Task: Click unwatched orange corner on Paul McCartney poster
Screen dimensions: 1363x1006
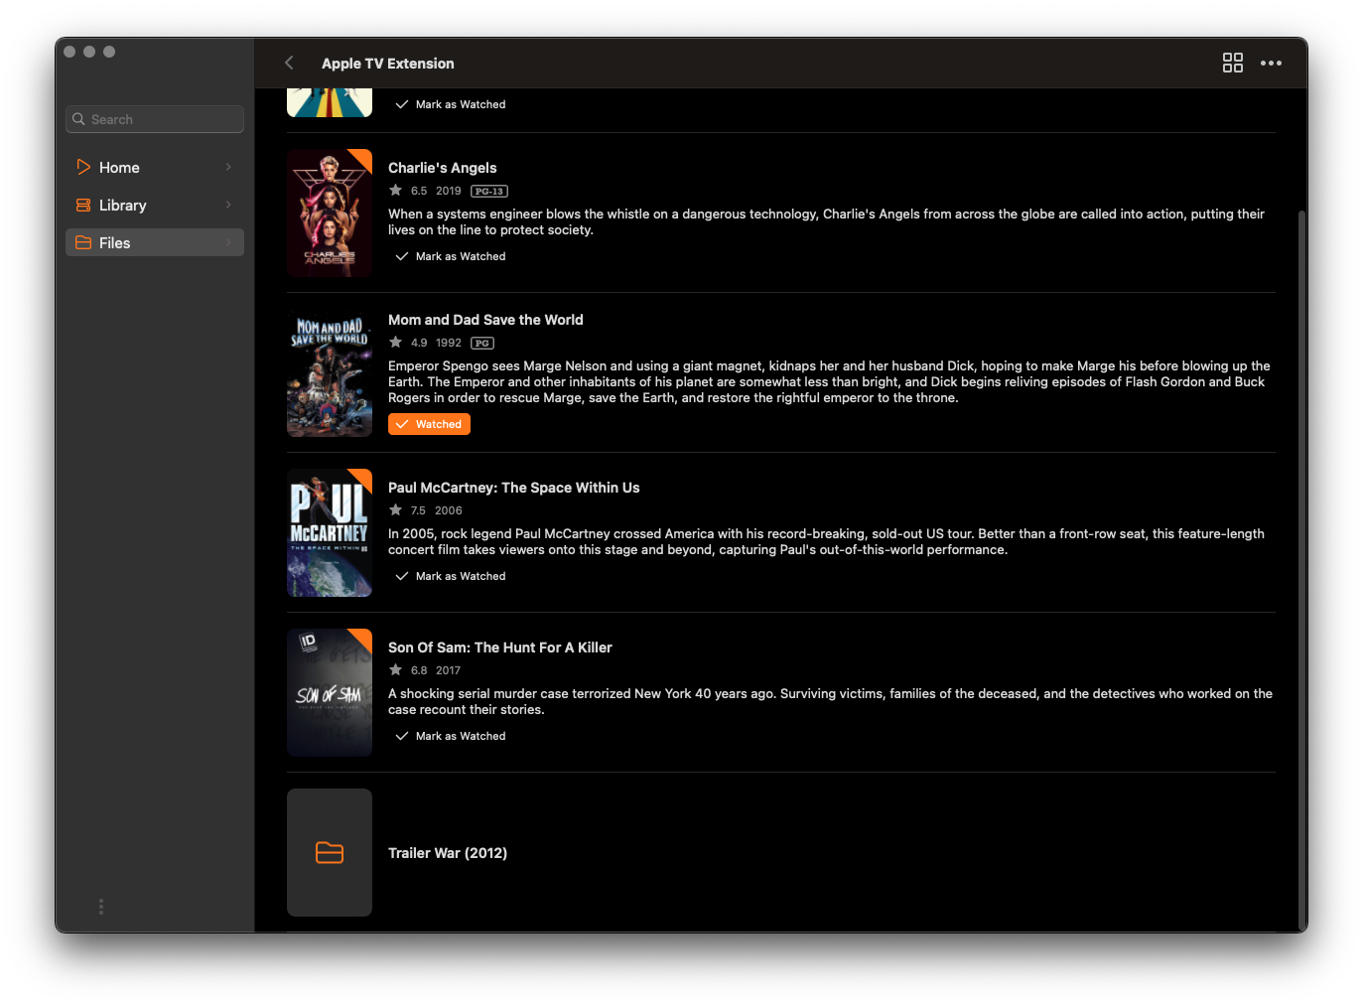Action: coord(363,477)
